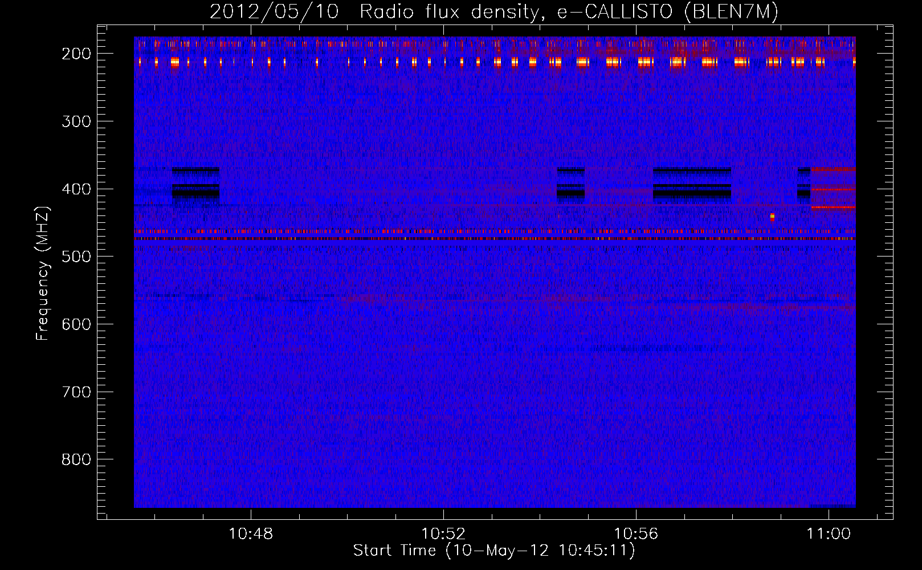
Task: Click the 300 frequency tick label
Action: 76,121
